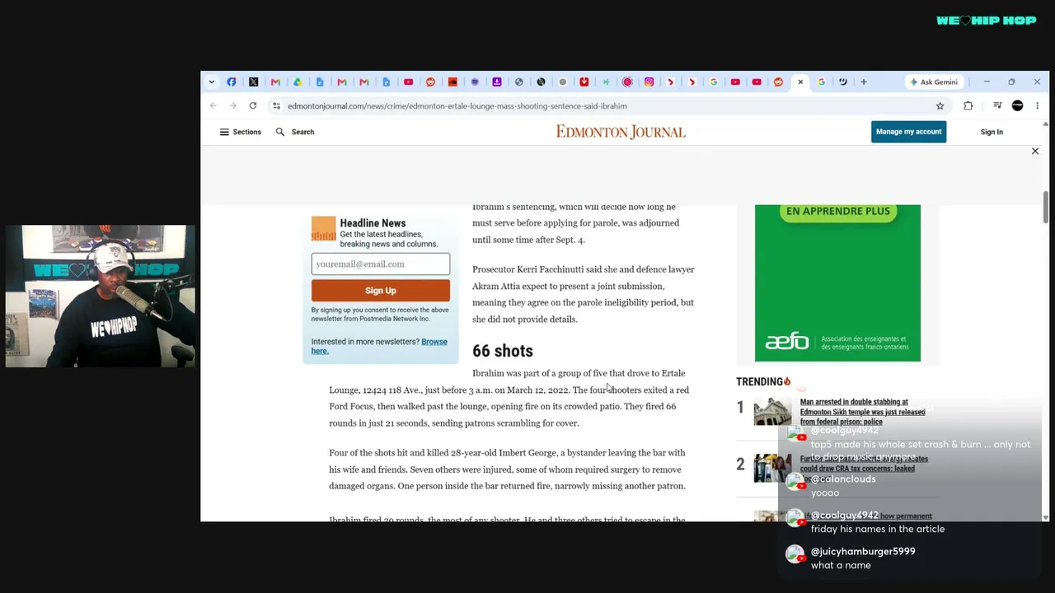This screenshot has width=1055, height=593.
Task: Reload the Edmonton Journal page
Action: [x=253, y=106]
